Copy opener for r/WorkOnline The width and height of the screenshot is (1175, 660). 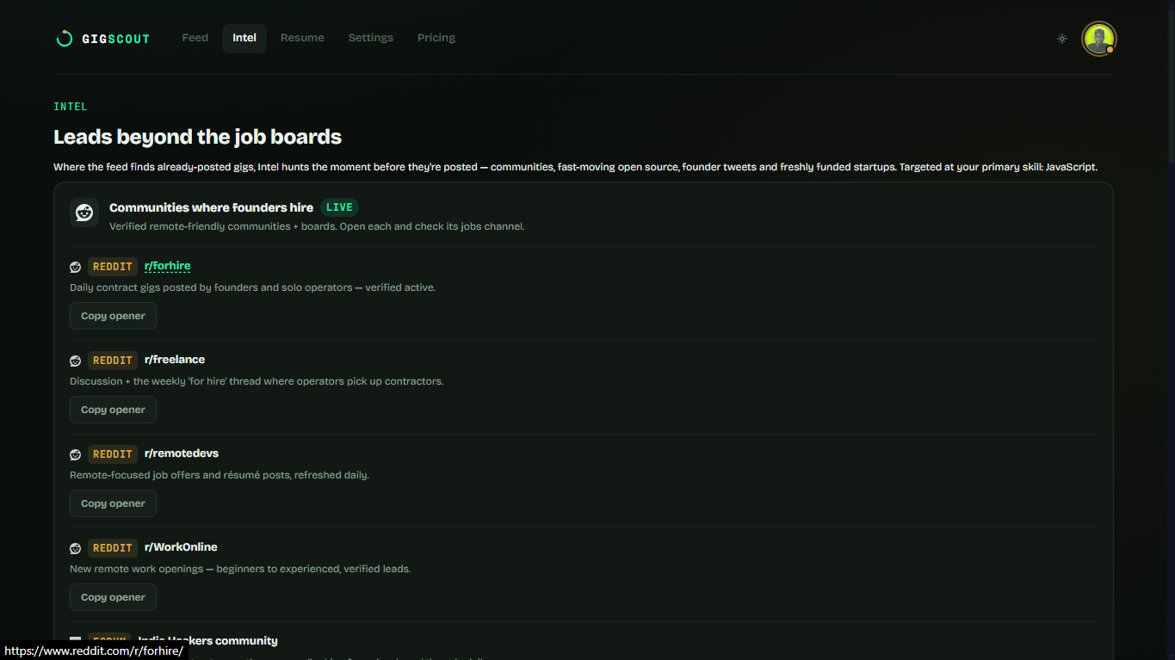coord(113,597)
